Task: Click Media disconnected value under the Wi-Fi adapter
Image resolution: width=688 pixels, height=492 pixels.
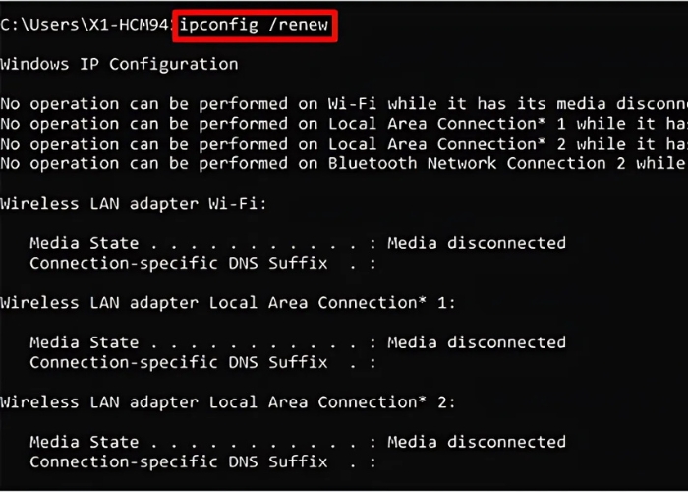Action: click(x=477, y=243)
